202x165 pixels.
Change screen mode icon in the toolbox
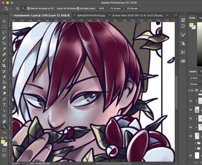4,156
